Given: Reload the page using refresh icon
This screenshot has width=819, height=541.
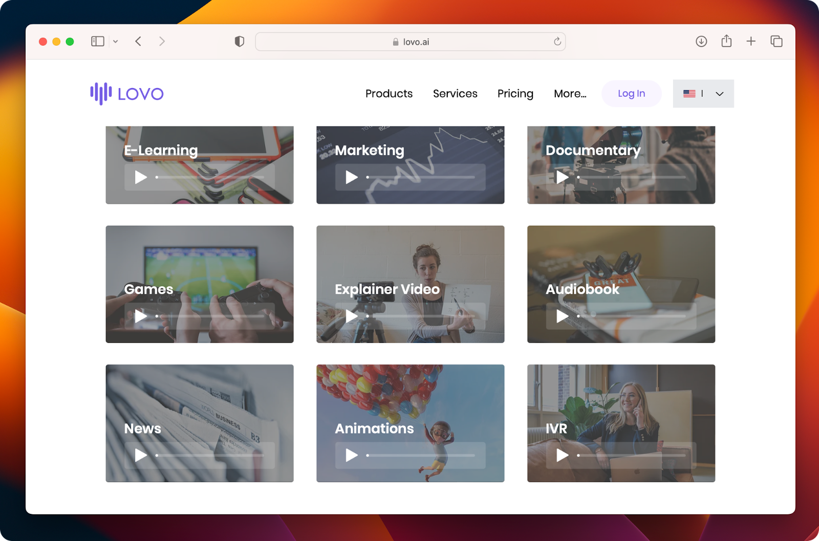Looking at the screenshot, I should click(557, 41).
